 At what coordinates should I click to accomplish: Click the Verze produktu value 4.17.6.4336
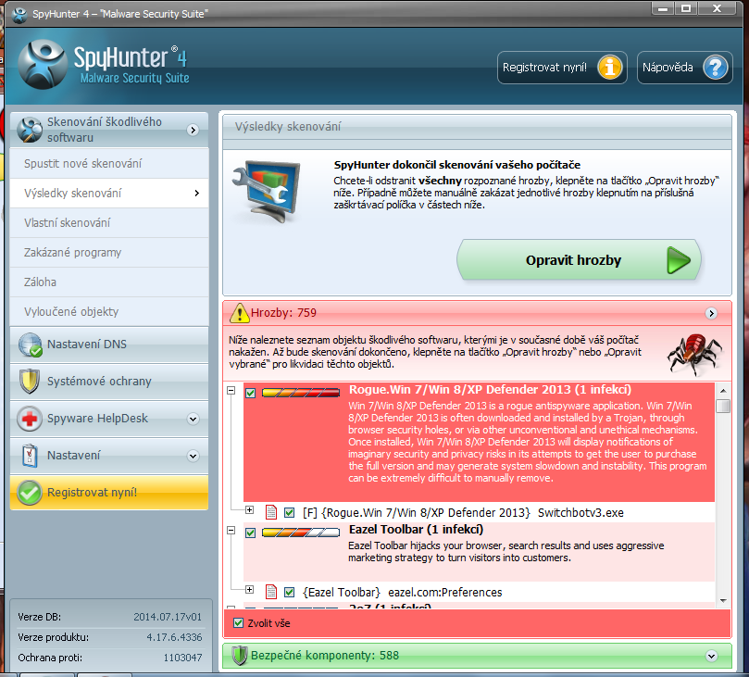click(174, 637)
